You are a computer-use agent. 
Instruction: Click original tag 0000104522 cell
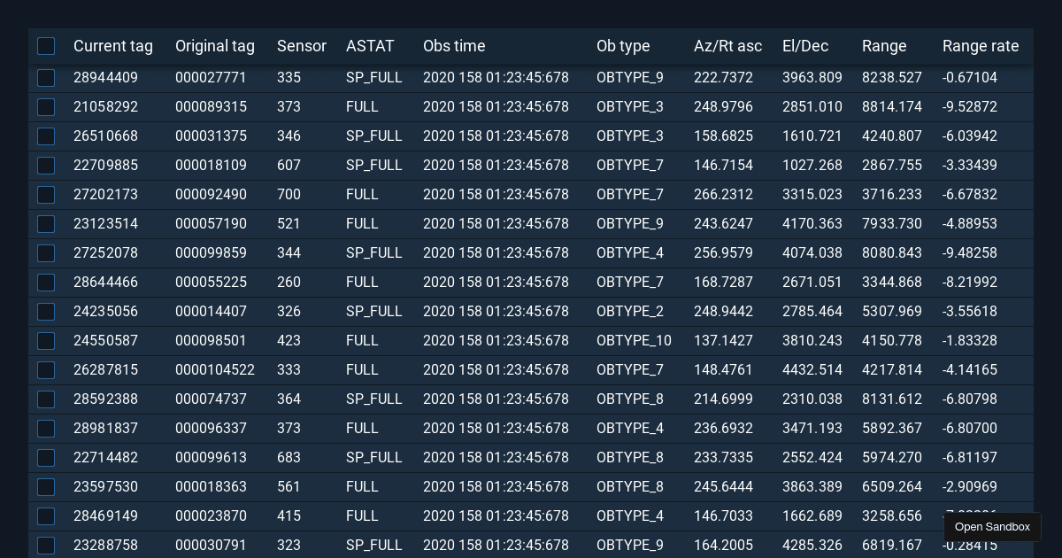[x=214, y=370]
